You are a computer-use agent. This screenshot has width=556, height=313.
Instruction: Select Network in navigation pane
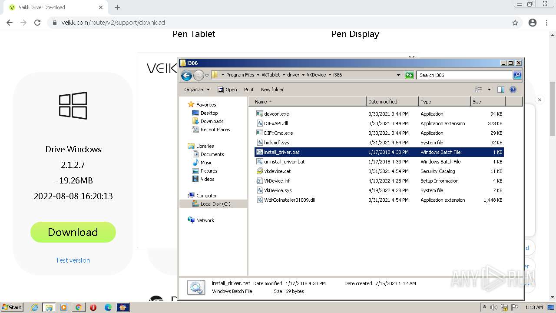pyautogui.click(x=205, y=220)
